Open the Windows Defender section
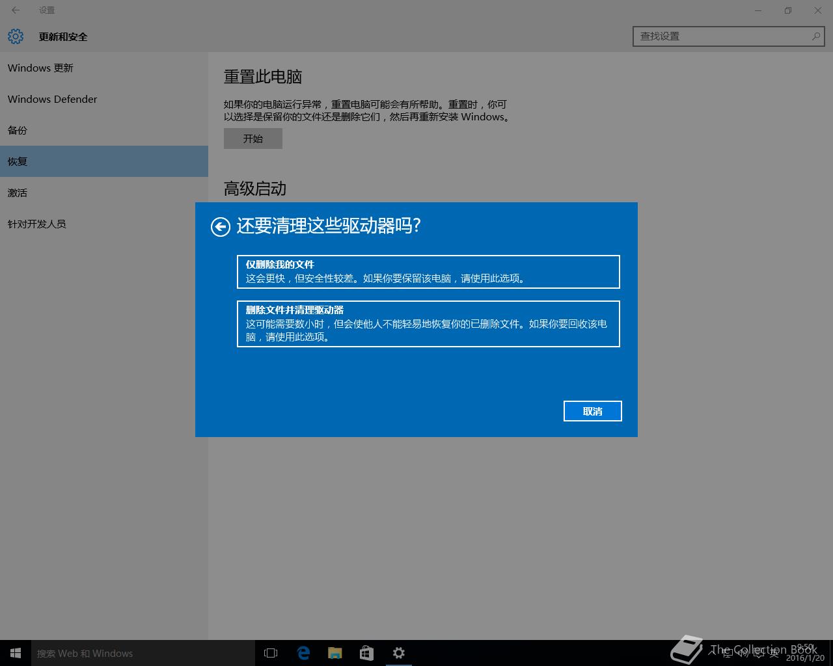The height and width of the screenshot is (666, 833). click(104, 99)
